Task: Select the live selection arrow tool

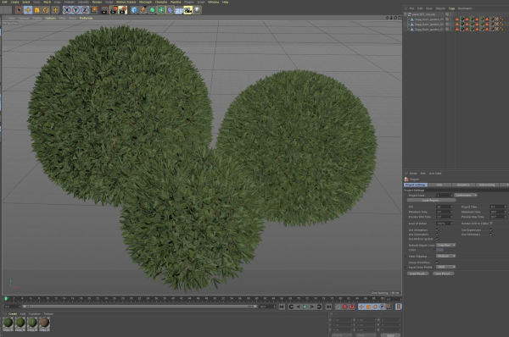Action: 20,10
